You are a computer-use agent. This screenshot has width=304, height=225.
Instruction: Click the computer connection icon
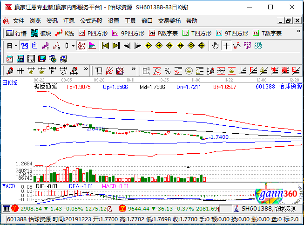63,59
